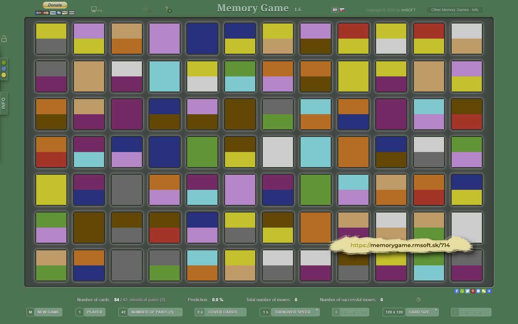Flip the solid lilac card in top row
The width and height of the screenshot is (518, 324).
pyautogui.click(x=164, y=38)
